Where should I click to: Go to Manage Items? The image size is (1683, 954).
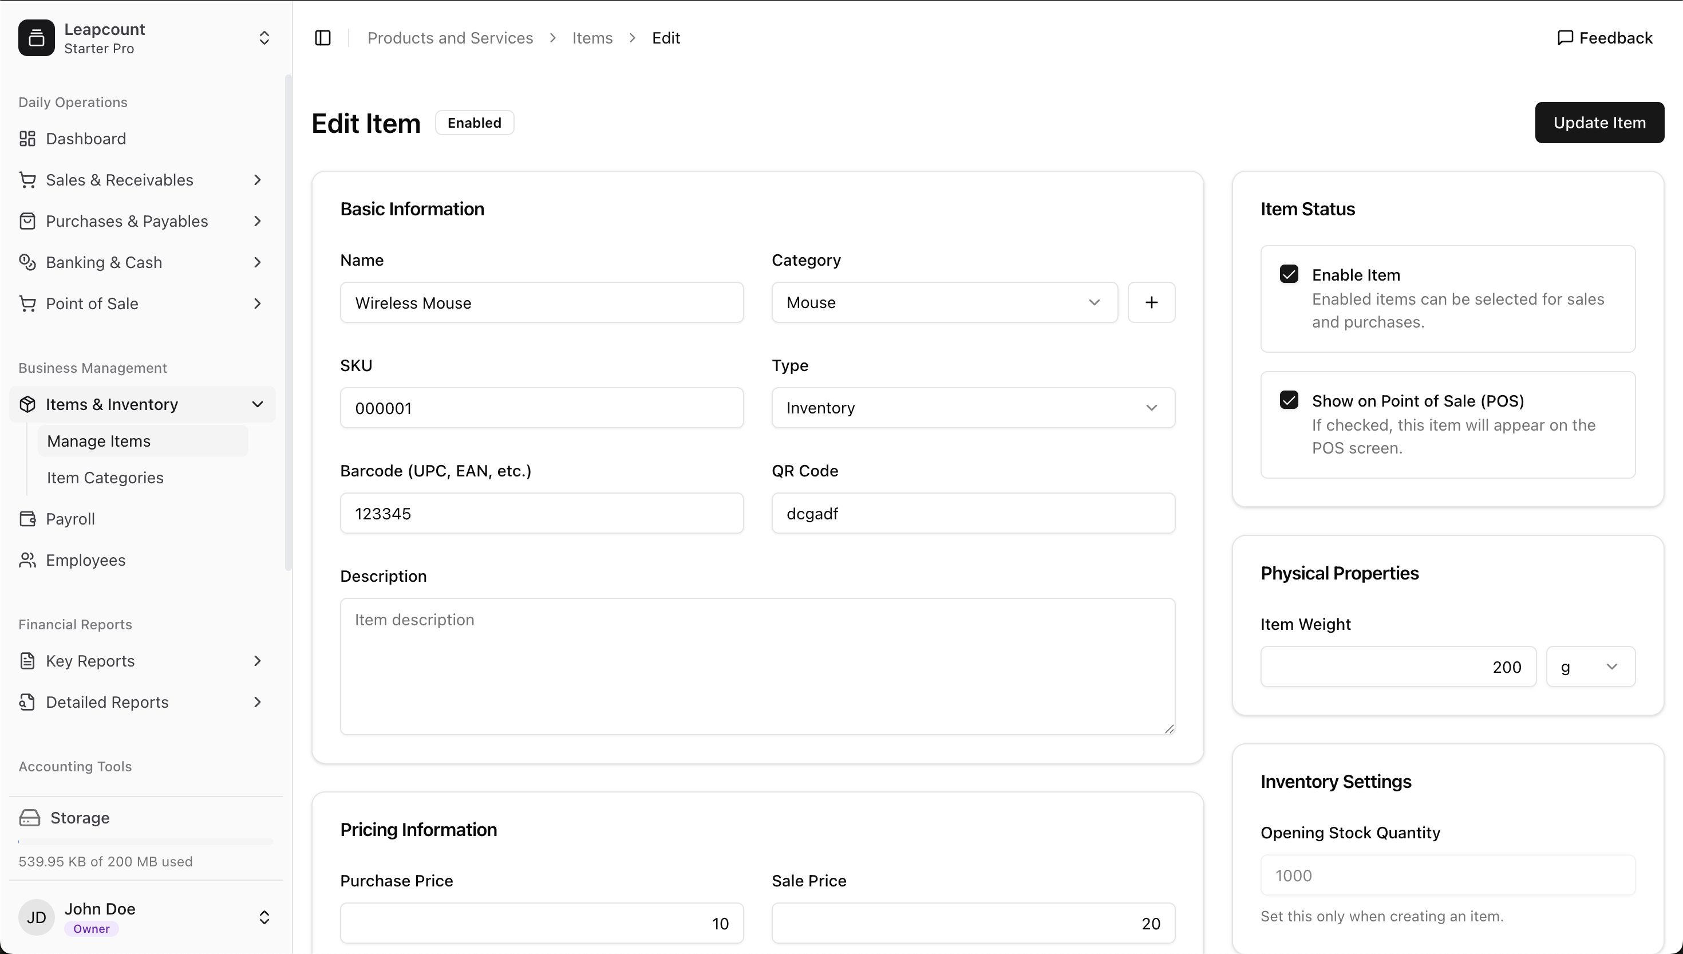(143, 441)
